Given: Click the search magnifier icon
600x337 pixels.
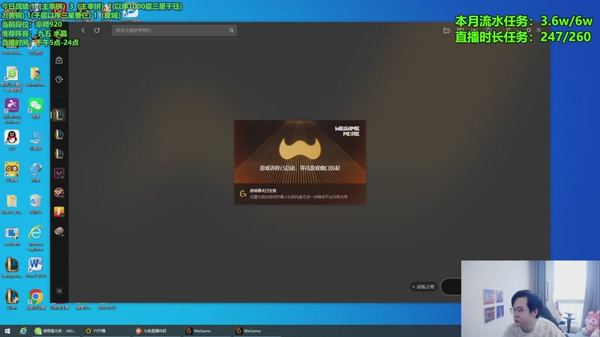Looking at the screenshot, I should 231,30.
